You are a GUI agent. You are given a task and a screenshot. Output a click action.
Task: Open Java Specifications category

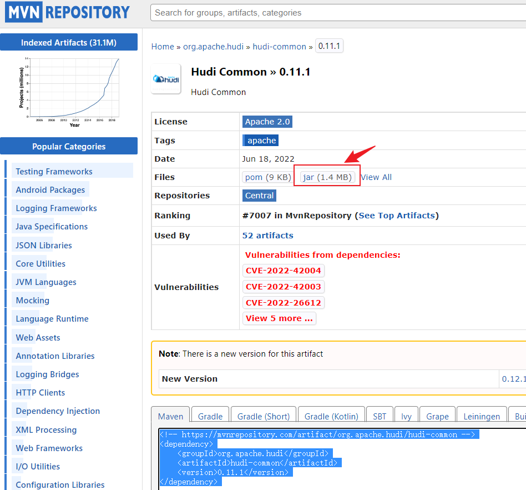pos(52,227)
